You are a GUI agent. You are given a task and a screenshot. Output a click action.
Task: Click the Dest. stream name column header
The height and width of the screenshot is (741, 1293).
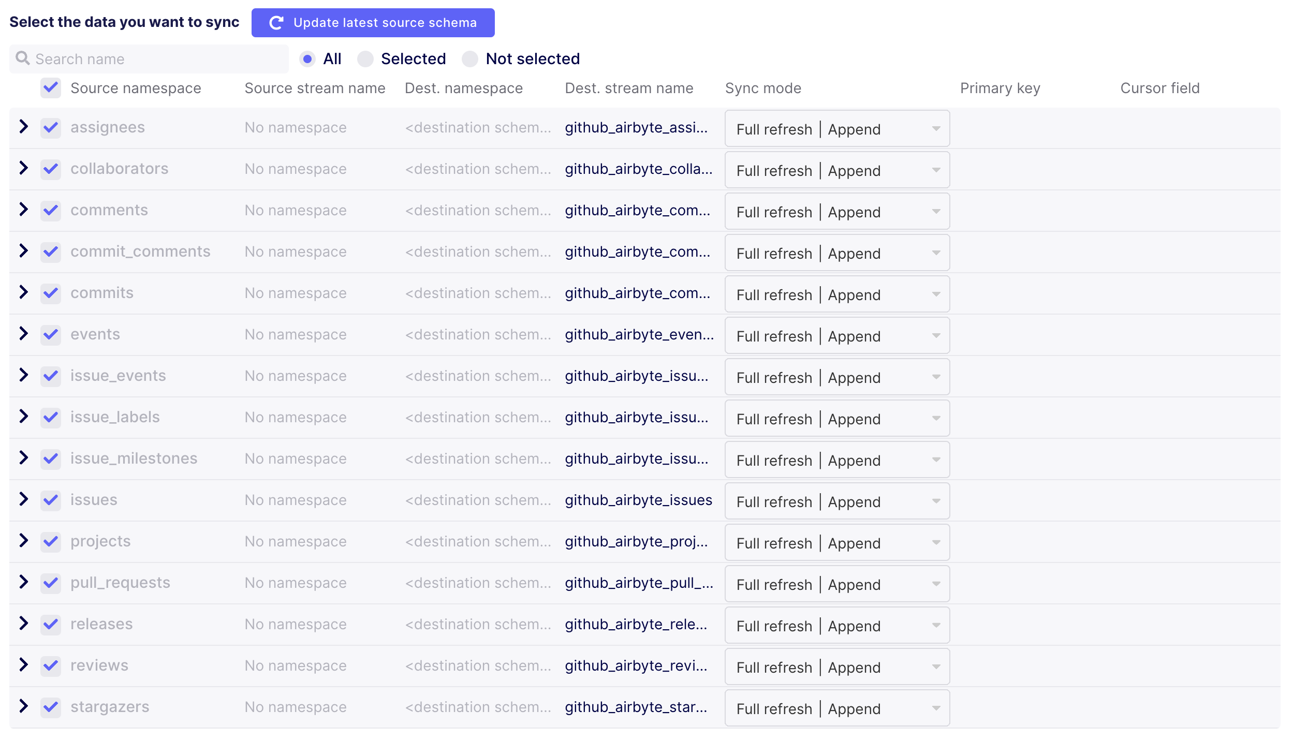(628, 88)
